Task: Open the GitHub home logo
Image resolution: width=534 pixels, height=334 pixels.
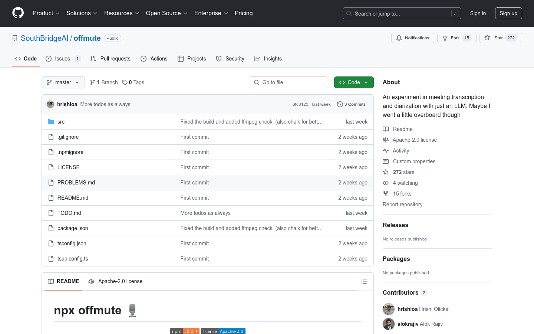Action: click(x=18, y=13)
